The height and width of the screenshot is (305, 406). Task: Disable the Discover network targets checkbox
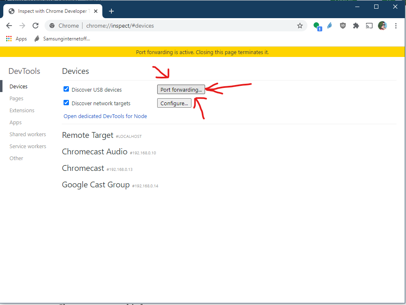(x=66, y=103)
